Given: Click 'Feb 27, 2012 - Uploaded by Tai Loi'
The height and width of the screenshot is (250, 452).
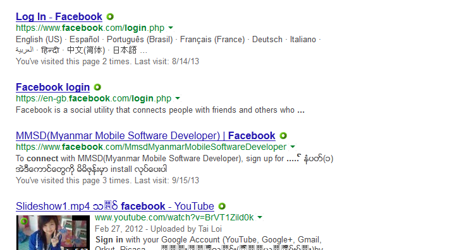Looking at the screenshot, I should coord(158,229).
